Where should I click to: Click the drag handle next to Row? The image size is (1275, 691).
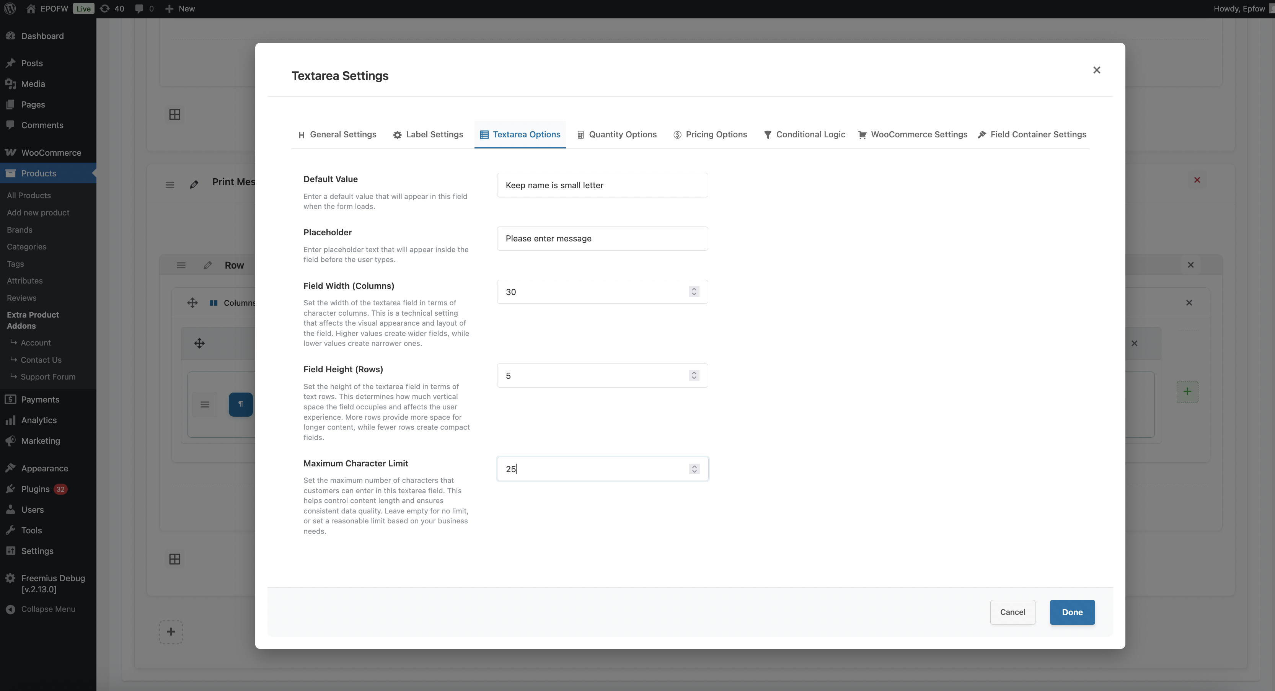pyautogui.click(x=181, y=265)
